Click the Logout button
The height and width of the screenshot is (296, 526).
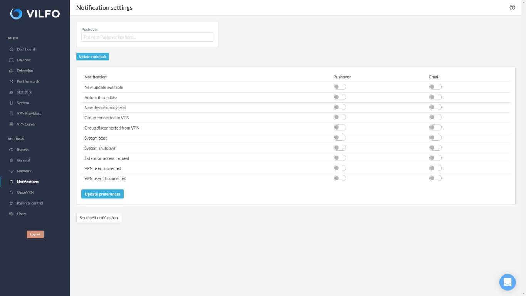(35, 234)
